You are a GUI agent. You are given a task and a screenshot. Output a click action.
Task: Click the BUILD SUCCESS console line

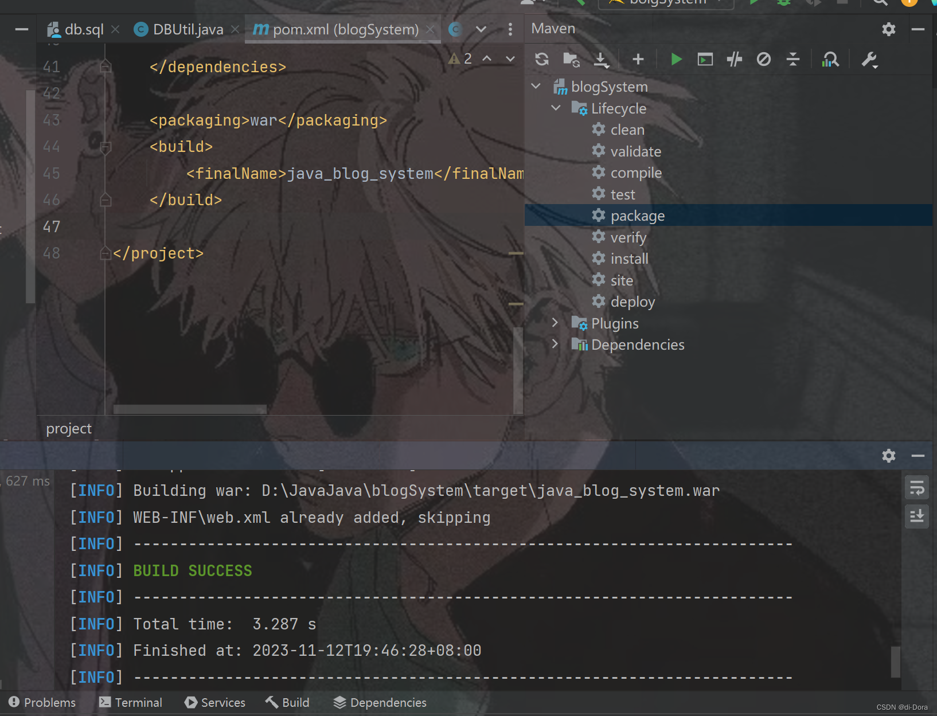193,571
